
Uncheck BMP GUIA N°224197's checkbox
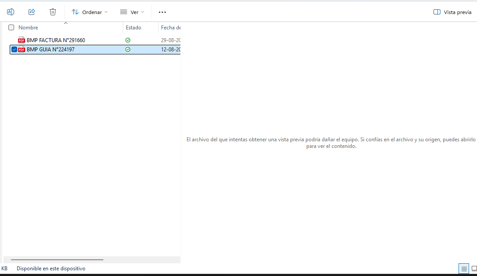click(x=14, y=50)
